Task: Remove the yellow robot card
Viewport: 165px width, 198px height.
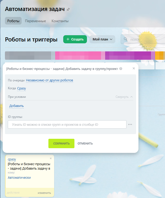Action: pyautogui.click(x=51, y=158)
